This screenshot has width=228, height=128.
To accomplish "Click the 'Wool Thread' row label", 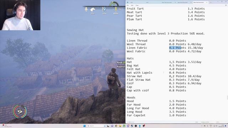I will click(136, 44).
